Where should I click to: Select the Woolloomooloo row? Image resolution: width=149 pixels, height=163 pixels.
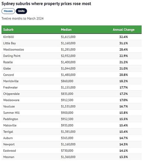(72, 50)
